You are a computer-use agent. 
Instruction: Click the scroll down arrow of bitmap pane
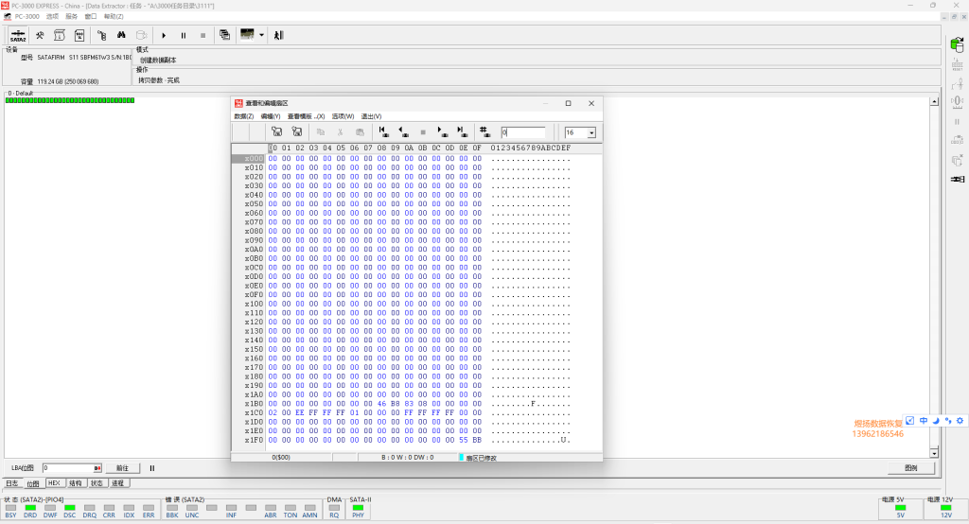pyautogui.click(x=934, y=454)
